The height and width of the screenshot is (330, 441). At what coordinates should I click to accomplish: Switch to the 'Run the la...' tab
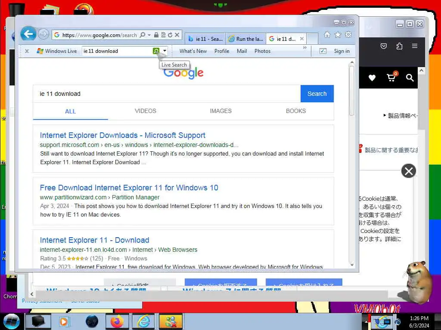pyautogui.click(x=246, y=39)
